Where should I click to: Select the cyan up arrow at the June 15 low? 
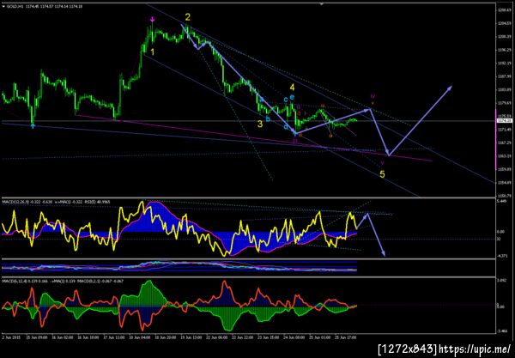coord(33,126)
